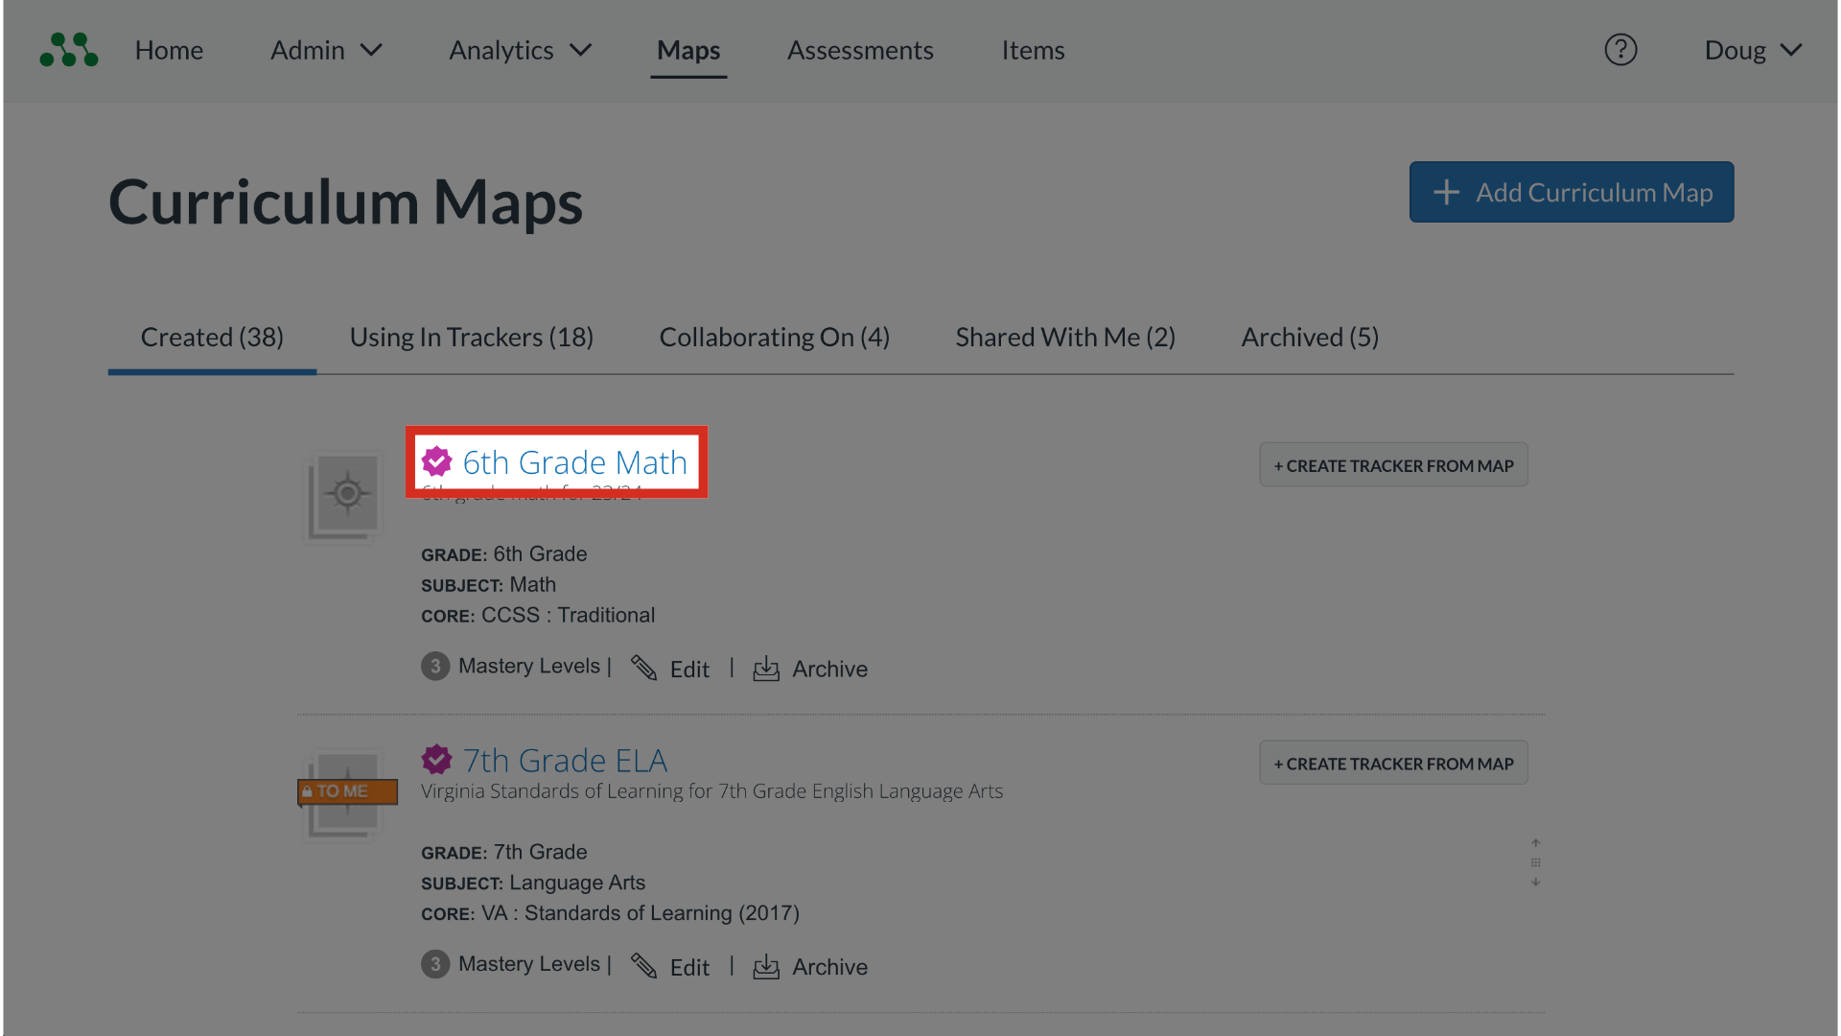Click the plus icon in Add Curriculum Map
The image size is (1841, 1036).
[1446, 192]
